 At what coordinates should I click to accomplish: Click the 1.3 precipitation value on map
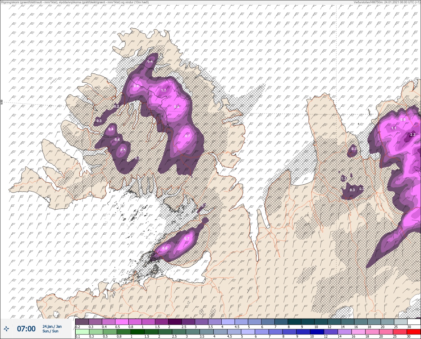(163, 90)
